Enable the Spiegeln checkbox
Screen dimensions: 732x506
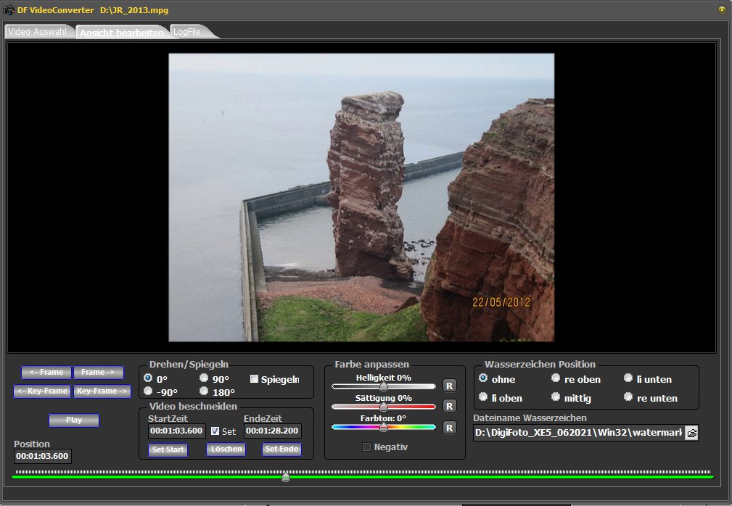[x=255, y=378]
